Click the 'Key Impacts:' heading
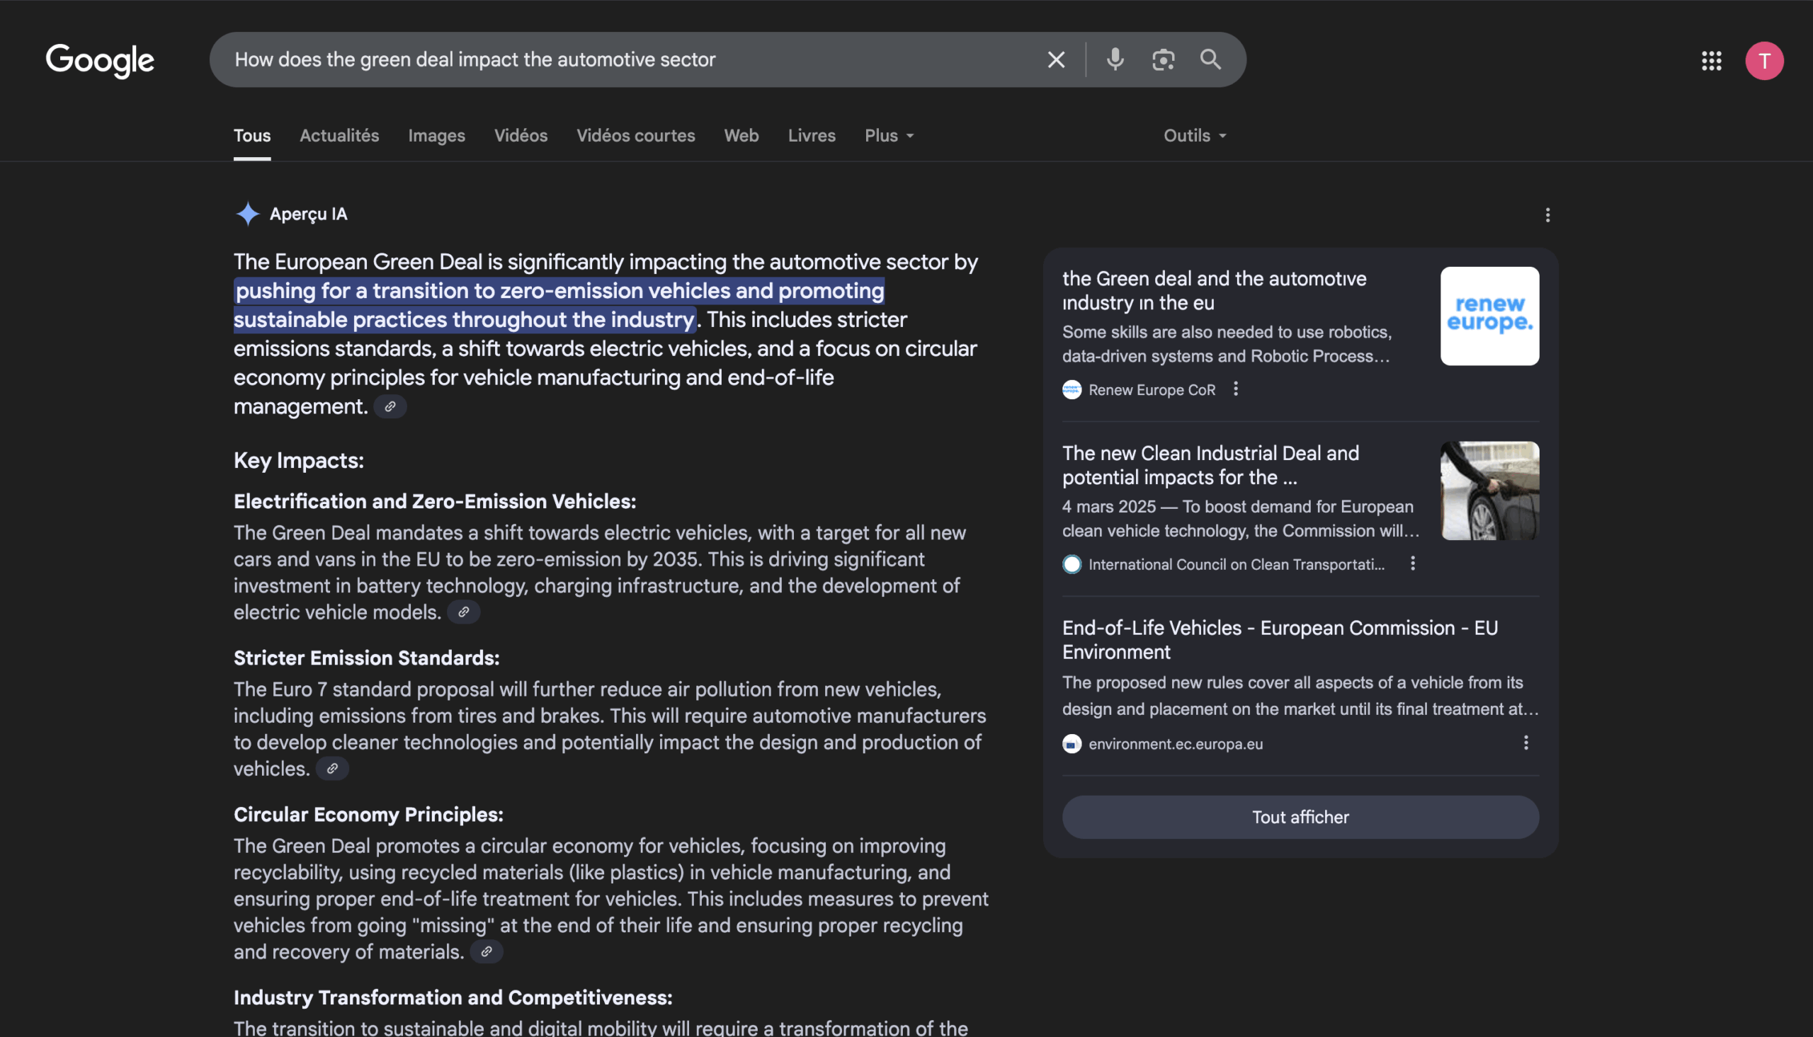 click(298, 461)
